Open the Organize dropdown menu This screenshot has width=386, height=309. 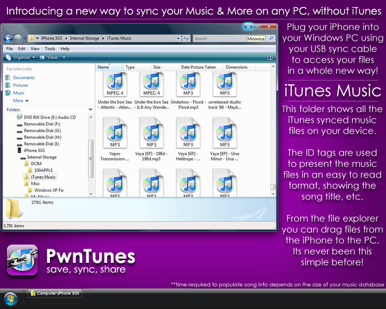21,57
